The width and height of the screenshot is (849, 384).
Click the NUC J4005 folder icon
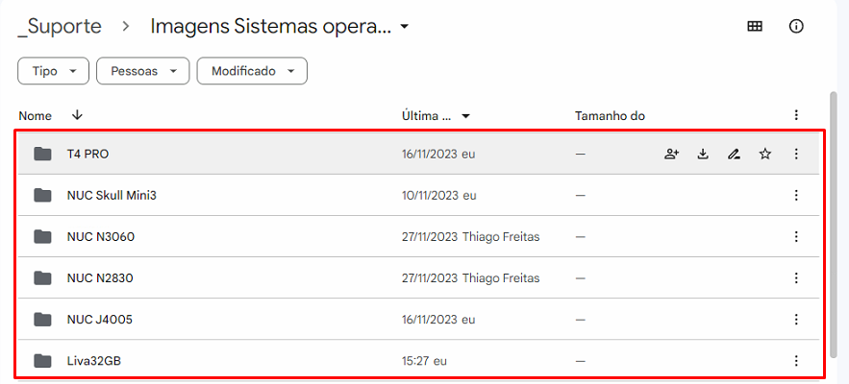click(42, 320)
